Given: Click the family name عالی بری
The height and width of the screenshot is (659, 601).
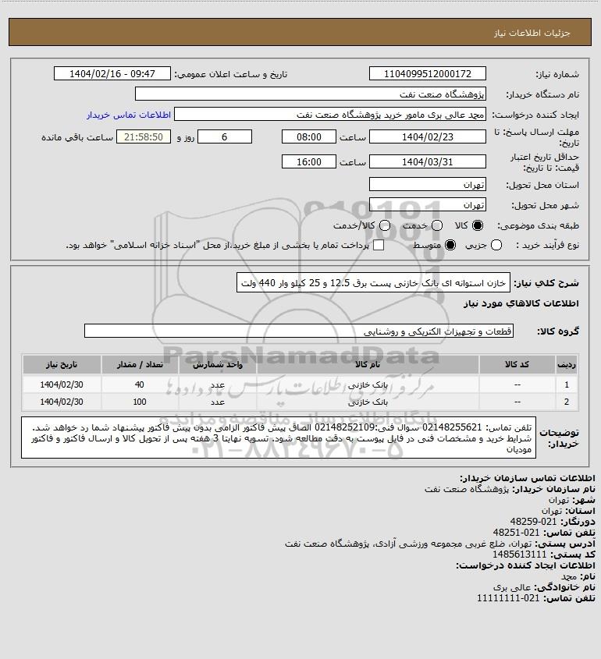Looking at the screenshot, I should tap(513, 587).
